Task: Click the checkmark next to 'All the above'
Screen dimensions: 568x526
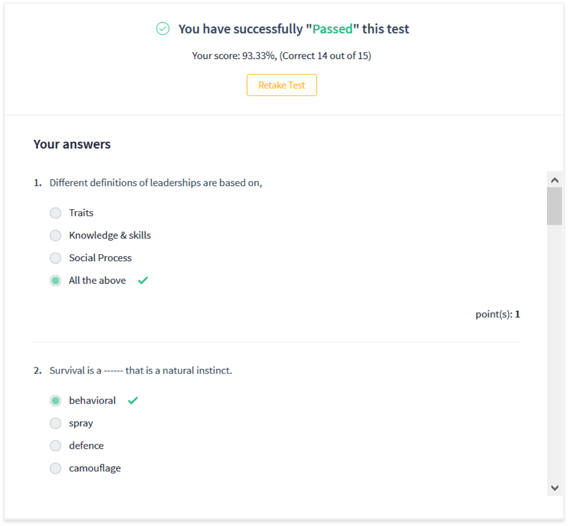Action: point(143,280)
